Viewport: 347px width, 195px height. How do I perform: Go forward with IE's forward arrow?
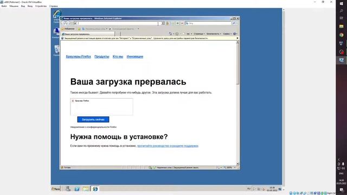[x=68, y=23]
